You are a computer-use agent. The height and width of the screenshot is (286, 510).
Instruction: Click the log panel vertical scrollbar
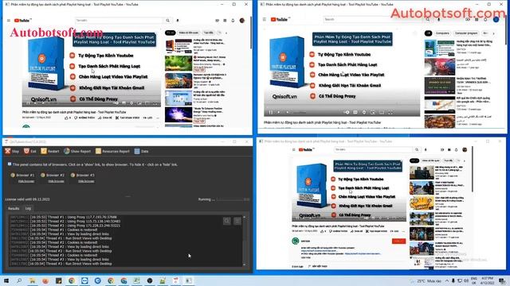click(x=245, y=241)
